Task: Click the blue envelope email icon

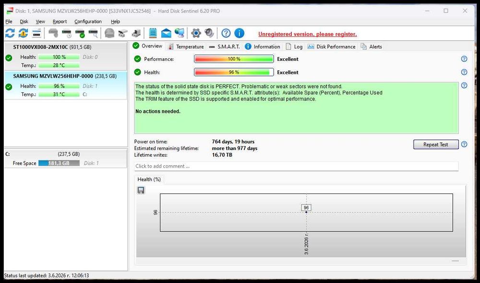Action: coord(166,33)
